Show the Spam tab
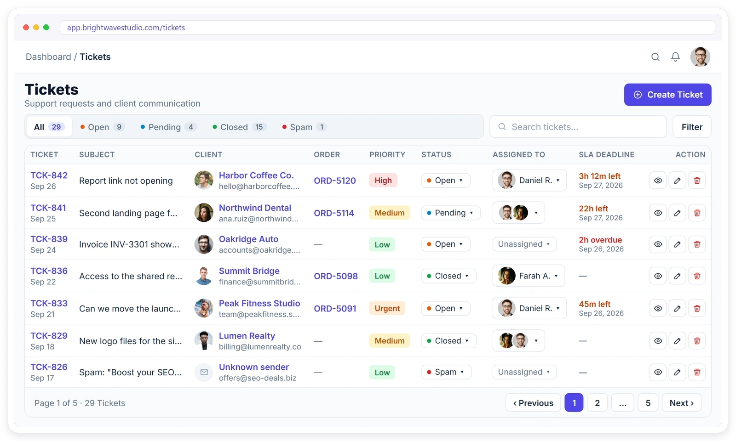This screenshot has width=736, height=441. click(304, 127)
